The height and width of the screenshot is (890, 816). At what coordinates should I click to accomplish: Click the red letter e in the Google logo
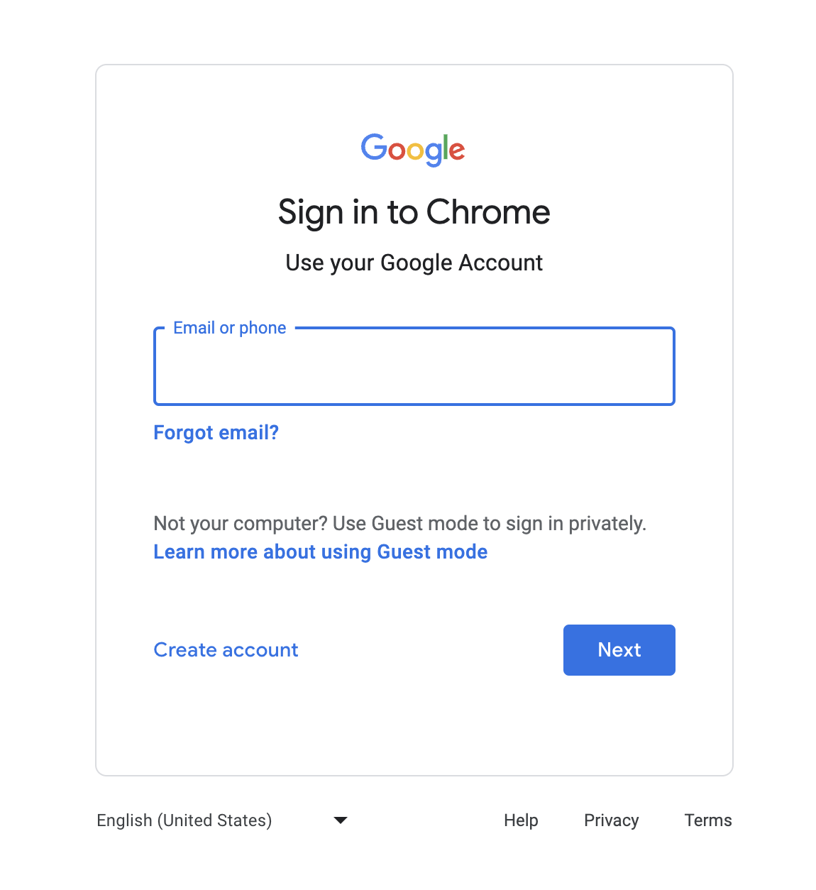[458, 150]
